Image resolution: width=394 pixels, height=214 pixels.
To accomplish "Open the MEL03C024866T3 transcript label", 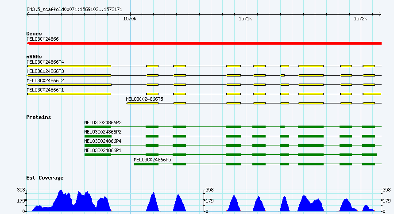I will [45, 71].
